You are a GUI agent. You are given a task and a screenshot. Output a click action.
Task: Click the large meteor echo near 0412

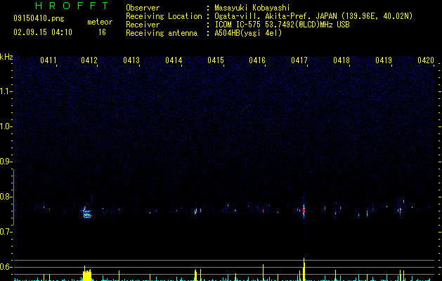[x=87, y=213]
